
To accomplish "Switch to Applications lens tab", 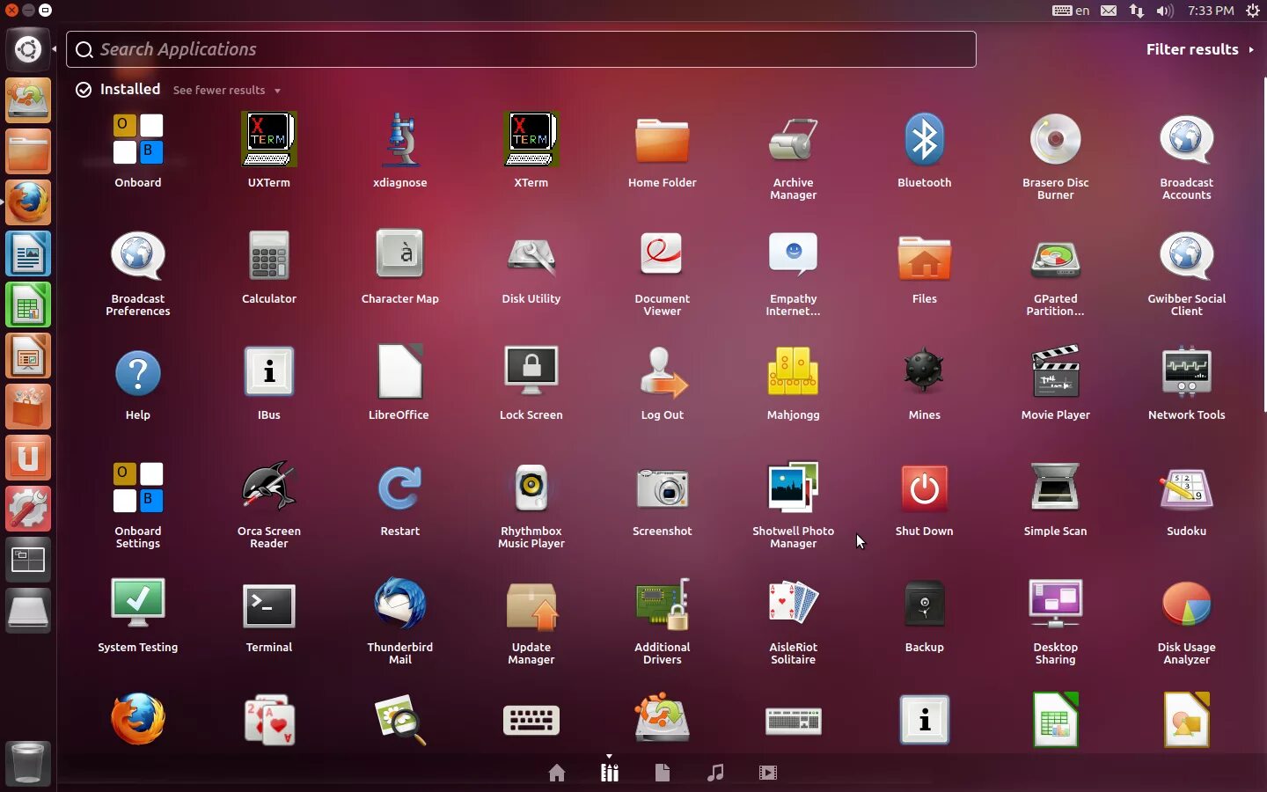I will tap(610, 772).
